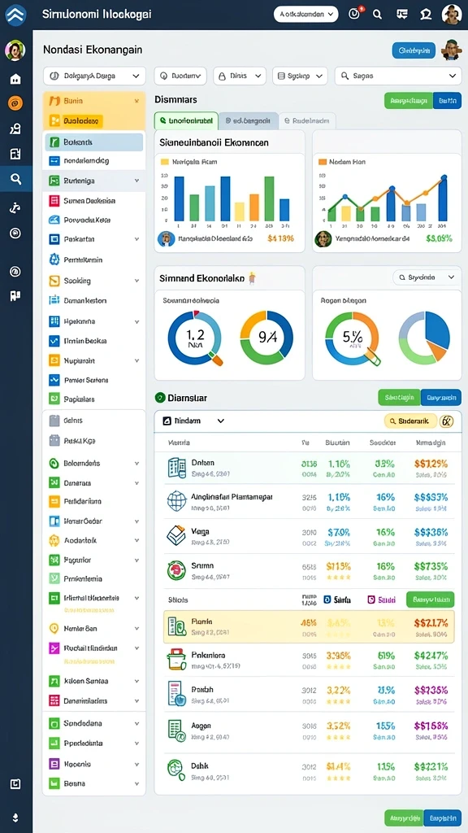Click the chat message icon in header
The image size is (468, 833).
[x=401, y=15]
